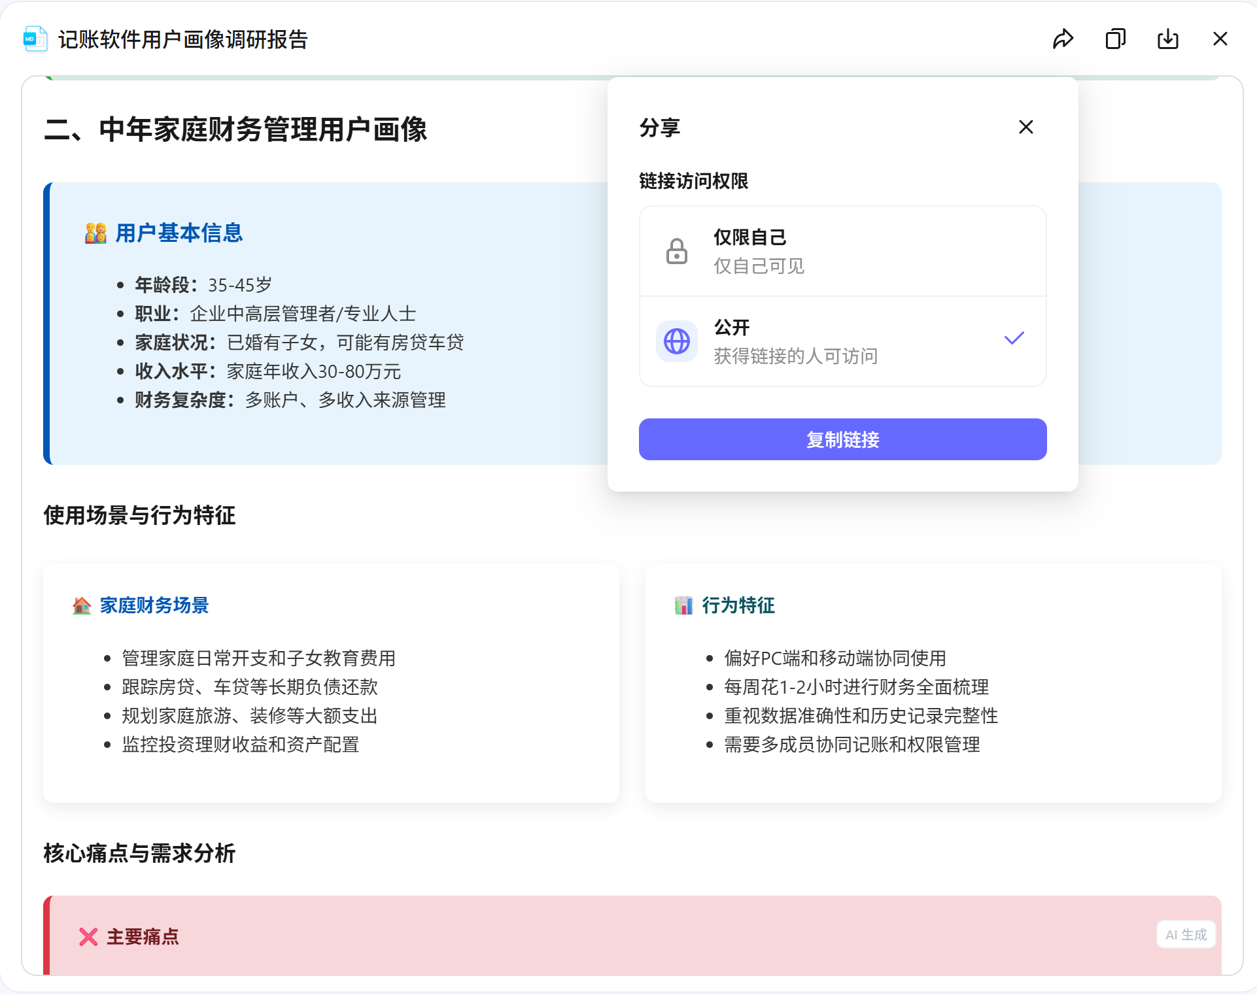
Task: Click the AI 生成 badge
Action: (x=1185, y=934)
